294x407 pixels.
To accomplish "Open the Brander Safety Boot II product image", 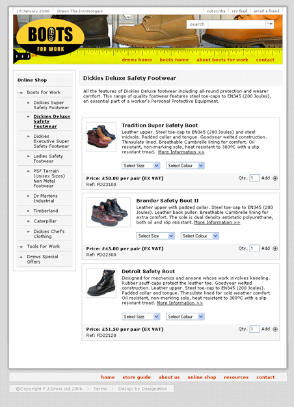I will [109, 213].
